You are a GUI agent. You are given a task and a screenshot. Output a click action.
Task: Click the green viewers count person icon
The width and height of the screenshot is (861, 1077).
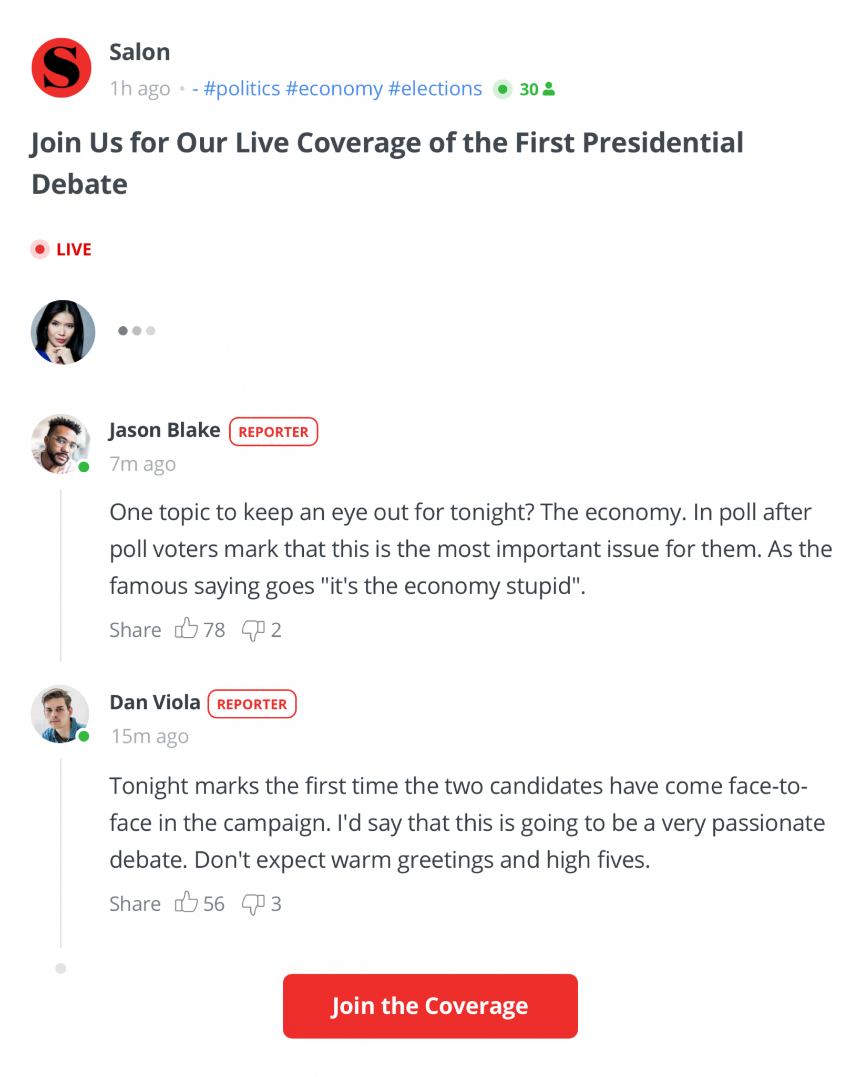(x=549, y=89)
